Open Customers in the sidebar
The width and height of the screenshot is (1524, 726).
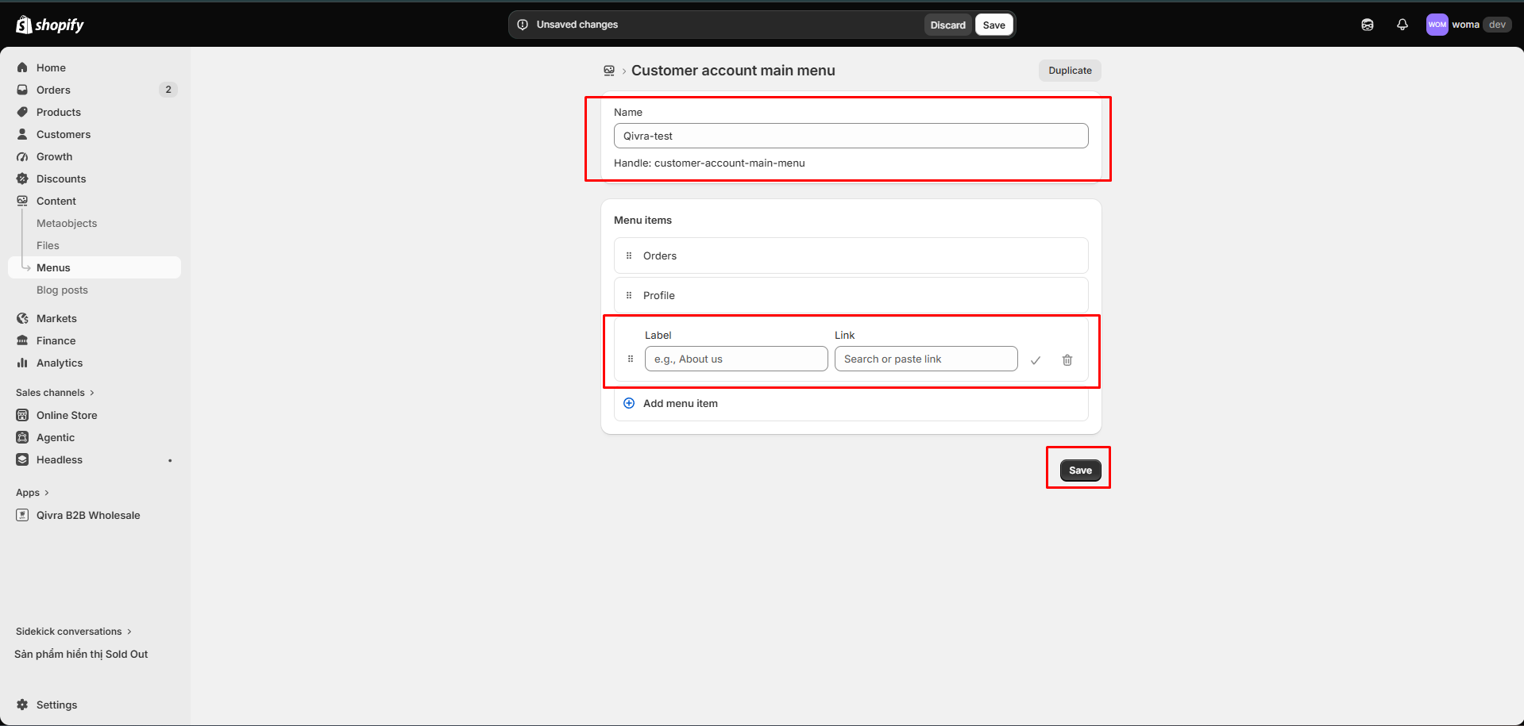(95, 134)
